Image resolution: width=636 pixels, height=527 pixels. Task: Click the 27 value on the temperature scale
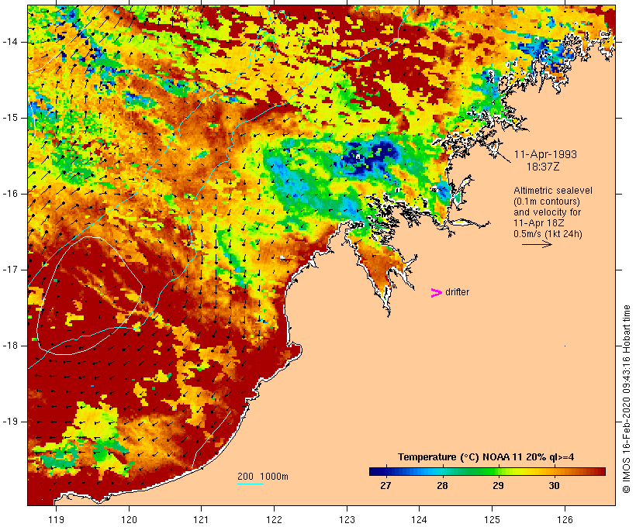(x=385, y=485)
